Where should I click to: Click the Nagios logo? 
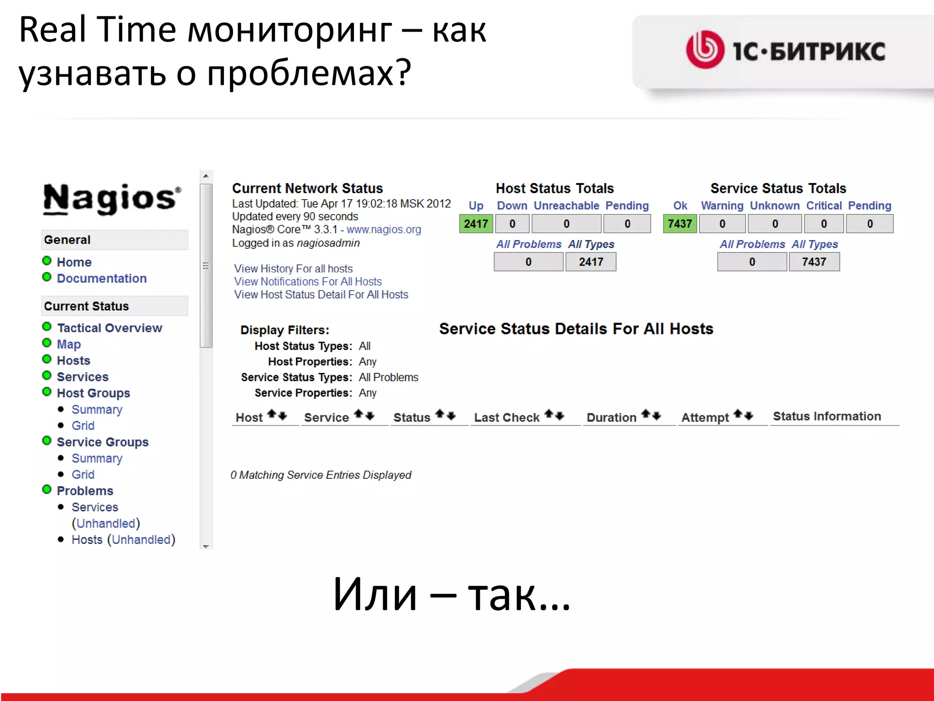pyautogui.click(x=112, y=199)
